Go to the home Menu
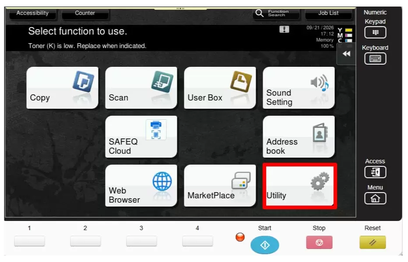 375,198
